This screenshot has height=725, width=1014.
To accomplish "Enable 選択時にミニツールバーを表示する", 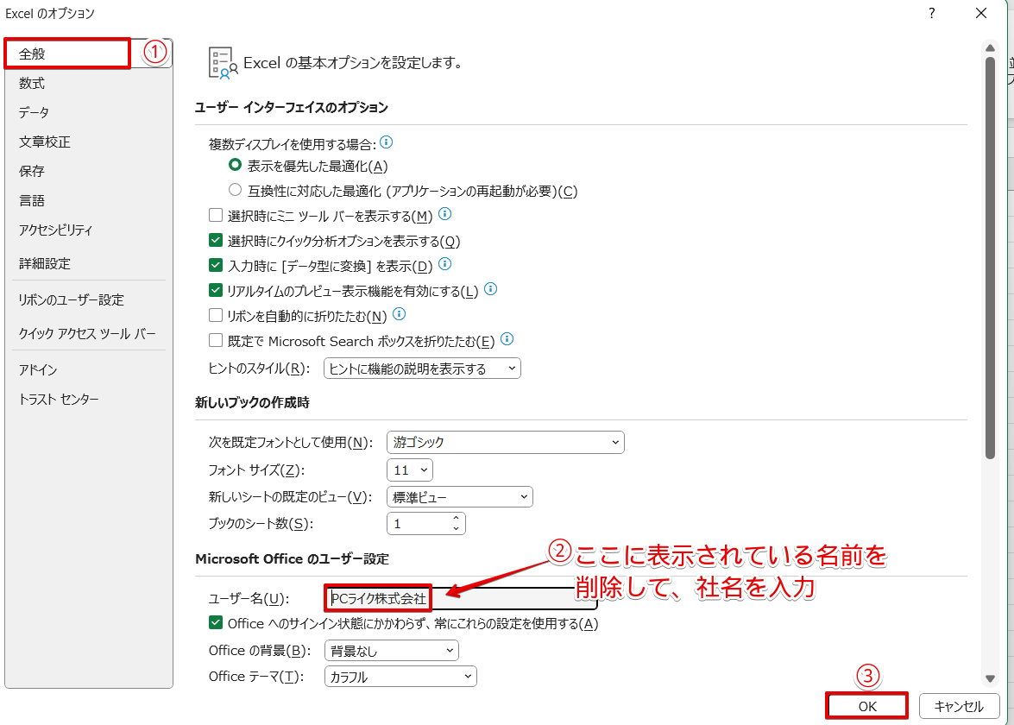I will click(215, 215).
